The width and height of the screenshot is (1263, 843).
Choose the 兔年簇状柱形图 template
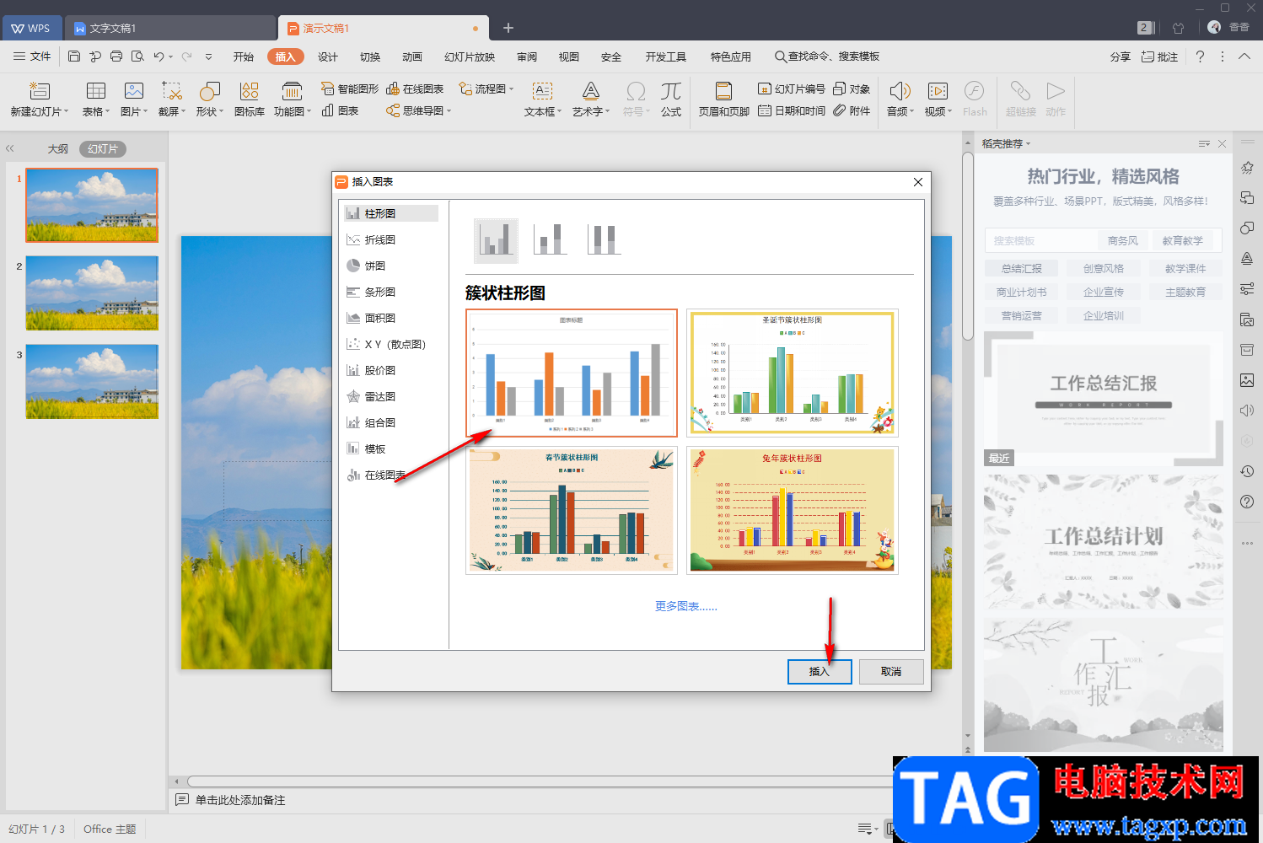(x=793, y=510)
